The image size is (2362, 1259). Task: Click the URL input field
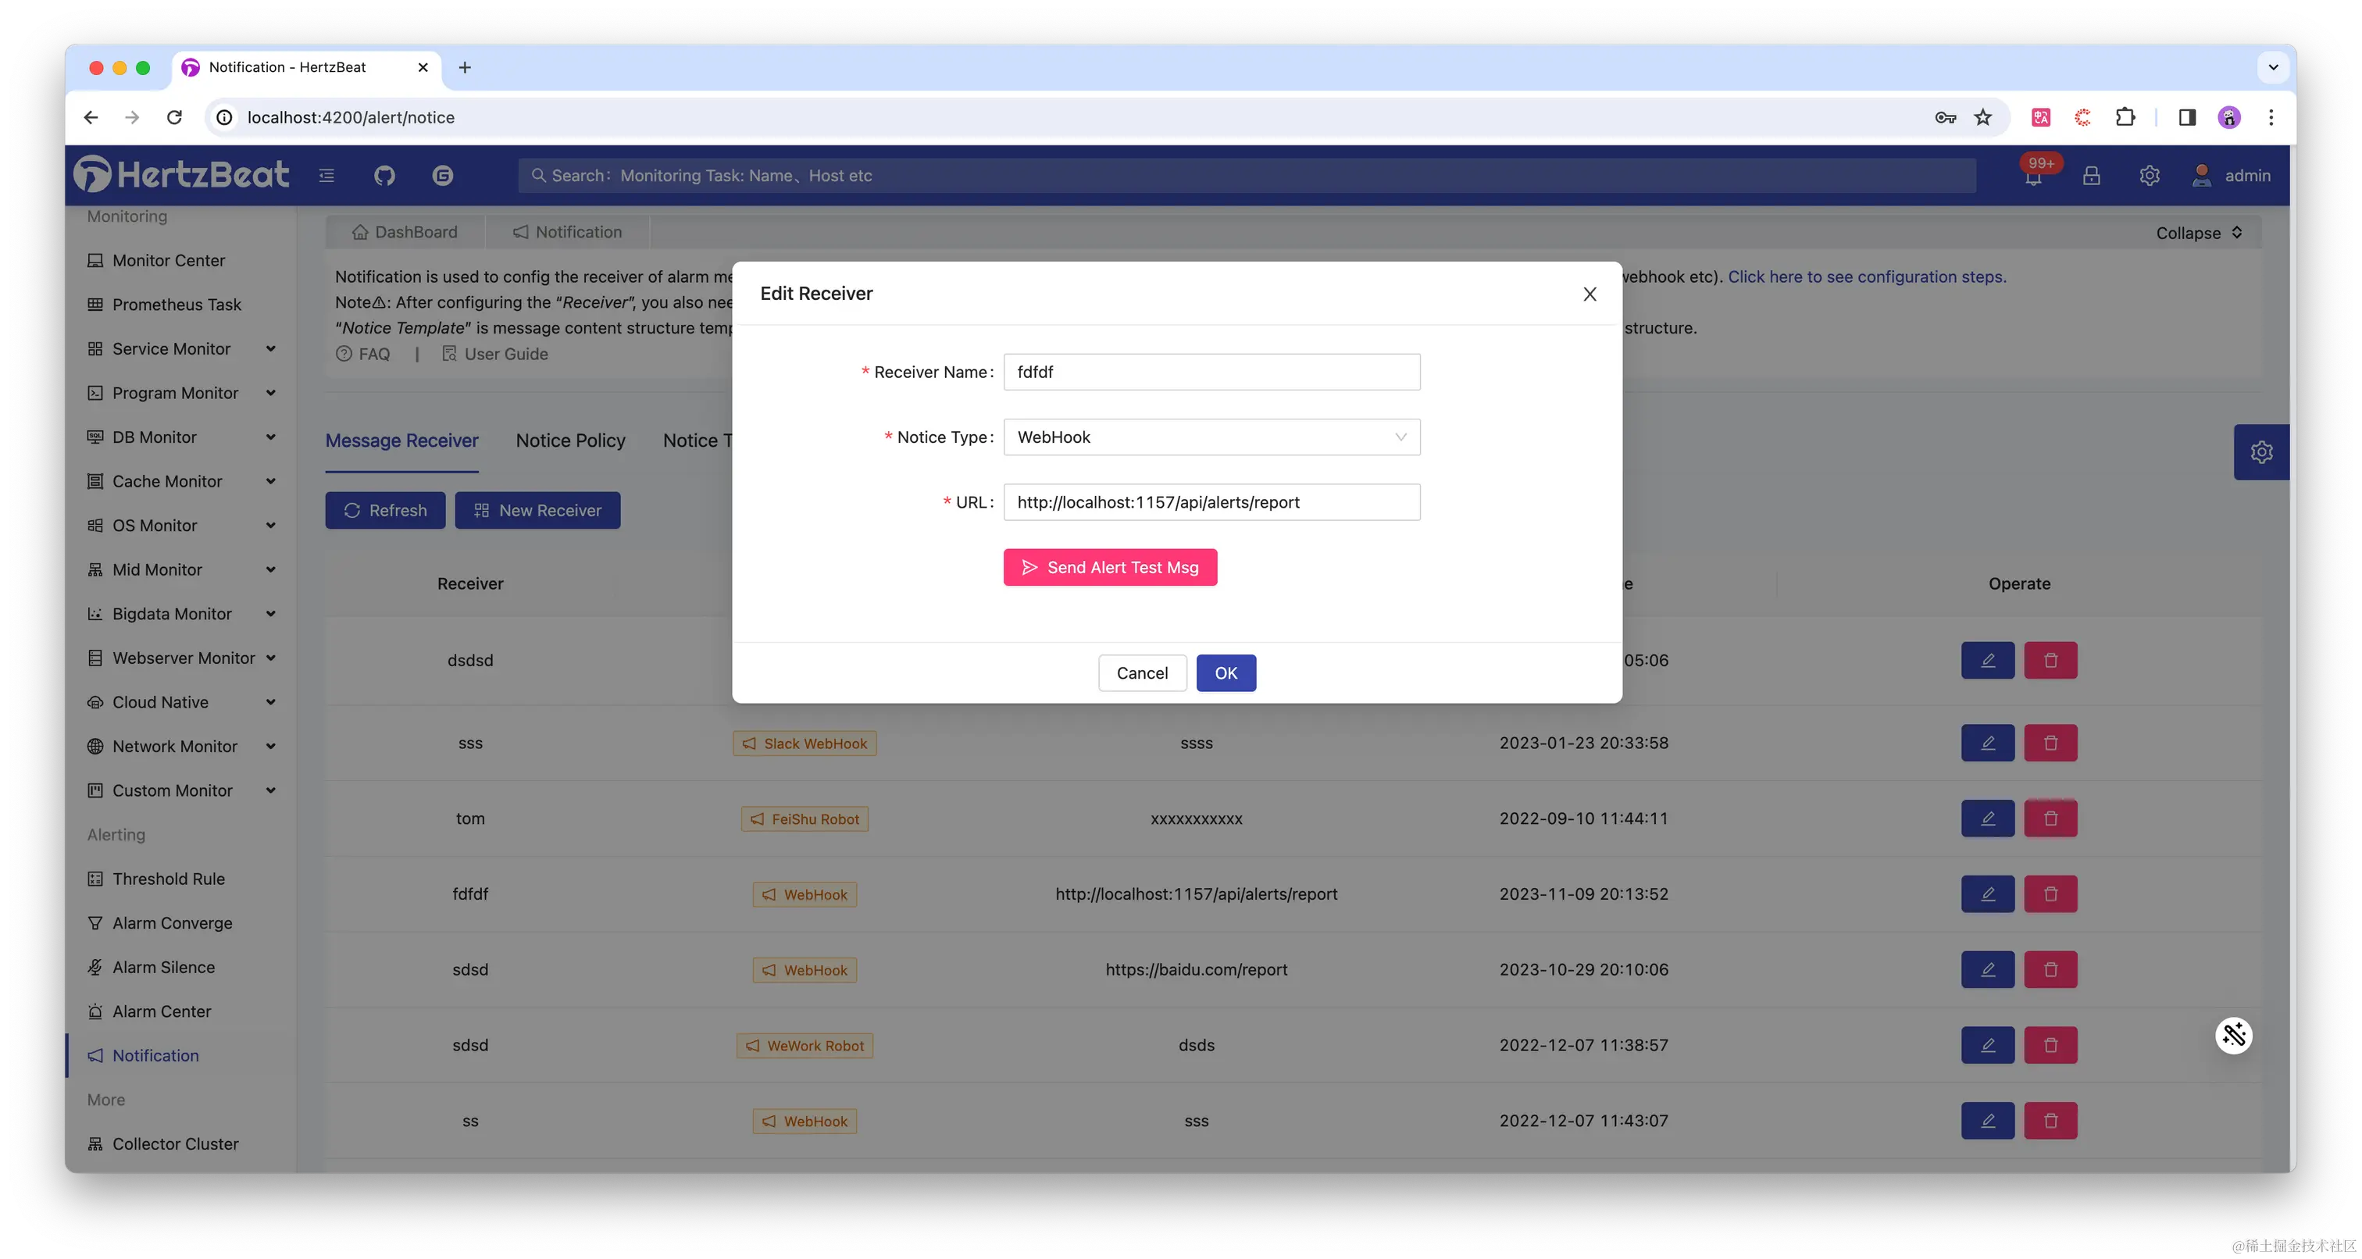(1211, 502)
